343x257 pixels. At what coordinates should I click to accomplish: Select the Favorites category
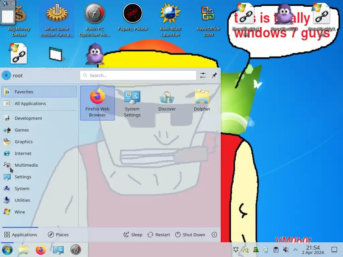[39, 92]
